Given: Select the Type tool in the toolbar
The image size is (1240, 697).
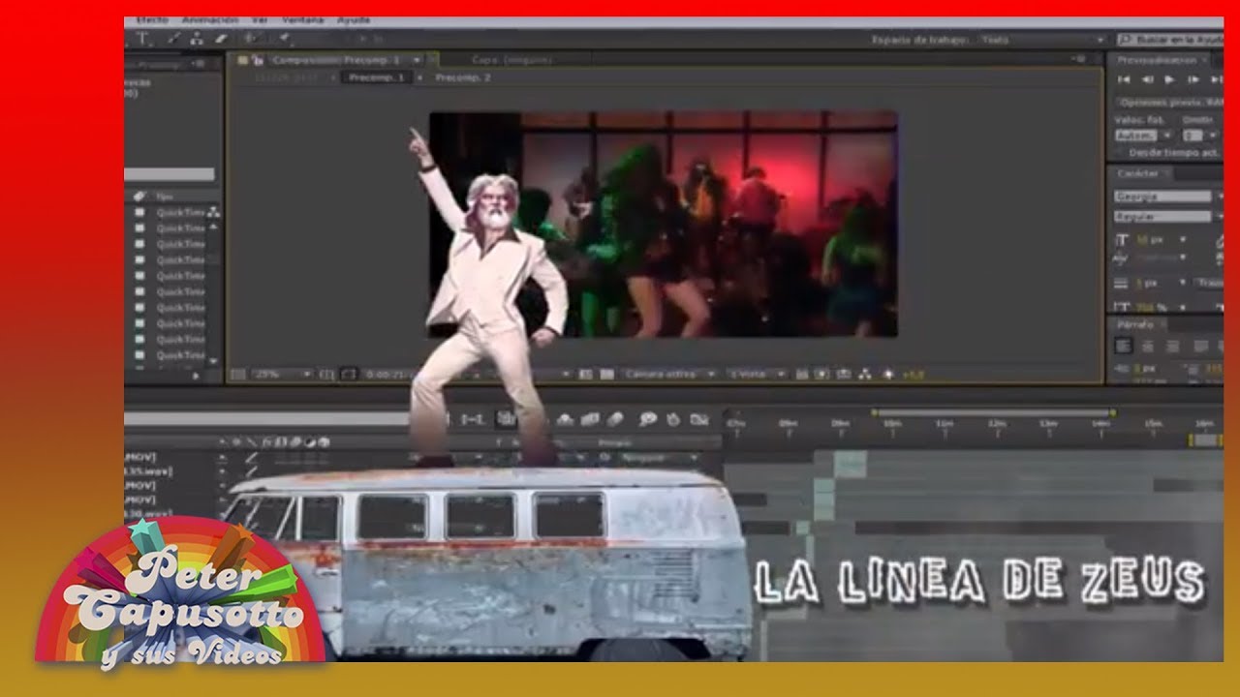Looking at the screenshot, I should point(143,39).
